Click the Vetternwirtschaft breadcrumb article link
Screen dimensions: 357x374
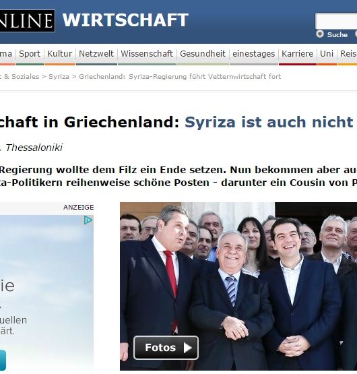180,77
